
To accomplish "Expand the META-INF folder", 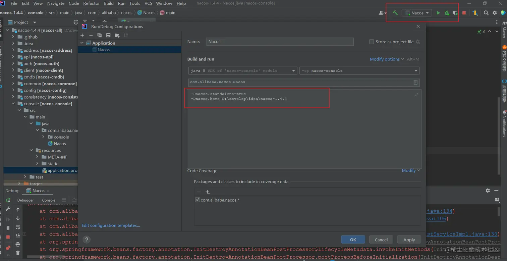I will coord(37,157).
